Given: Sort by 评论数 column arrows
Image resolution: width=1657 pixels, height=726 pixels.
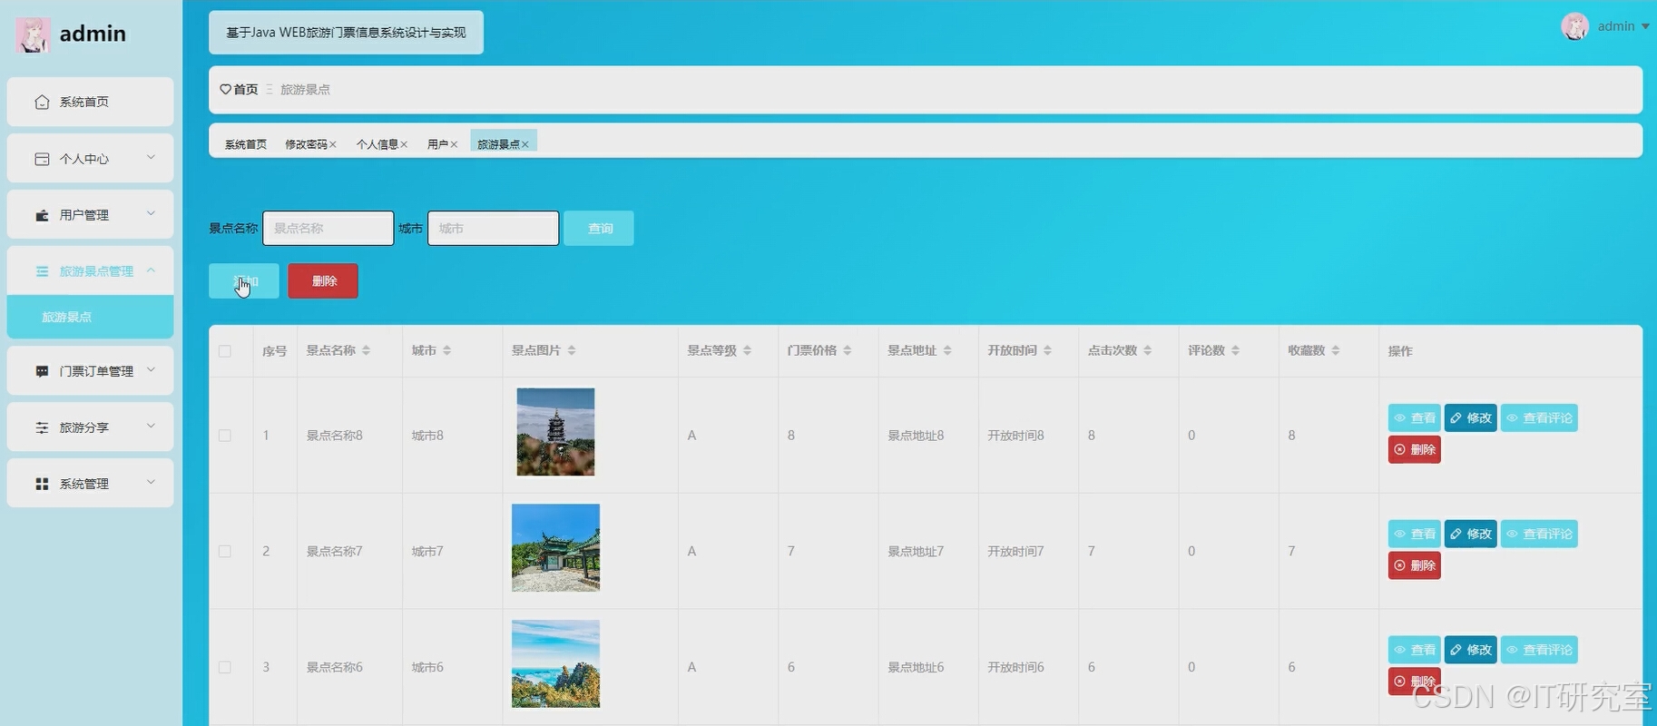Looking at the screenshot, I should (1235, 350).
